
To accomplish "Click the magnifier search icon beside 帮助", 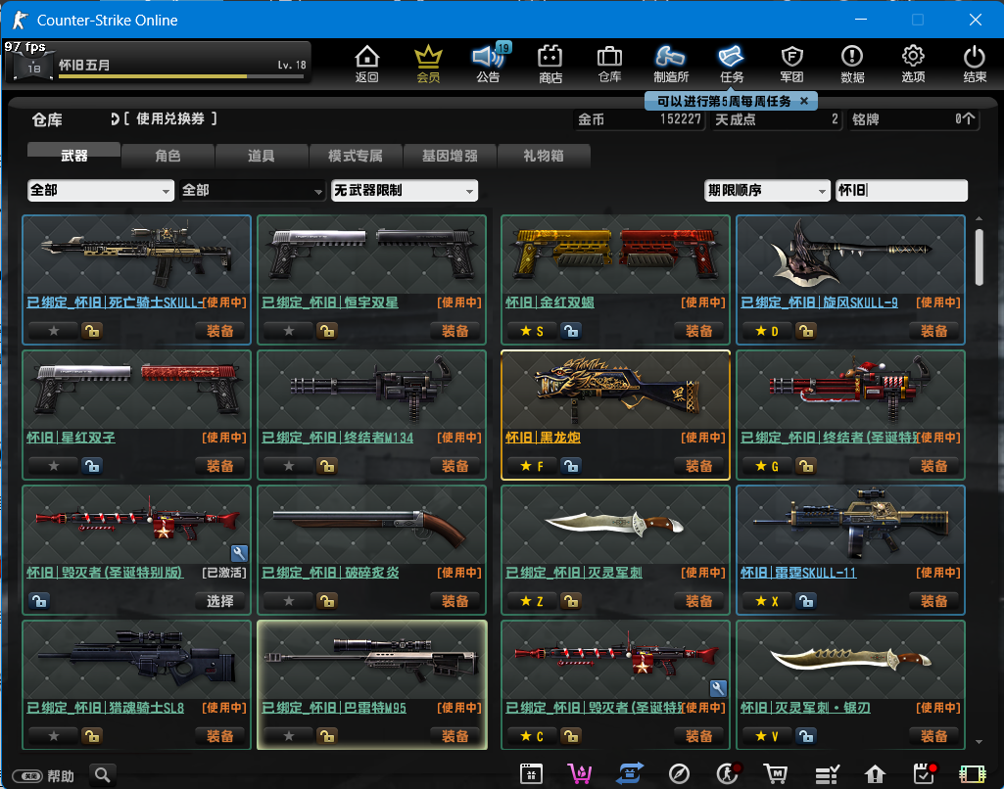I will pyautogui.click(x=103, y=775).
